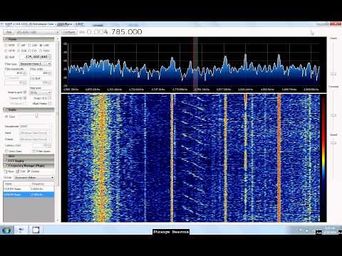Select the first row in the frequency list

(28, 189)
